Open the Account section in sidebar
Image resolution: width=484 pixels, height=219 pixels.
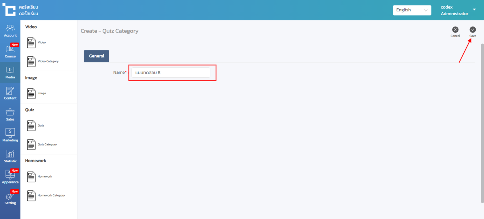(10, 30)
